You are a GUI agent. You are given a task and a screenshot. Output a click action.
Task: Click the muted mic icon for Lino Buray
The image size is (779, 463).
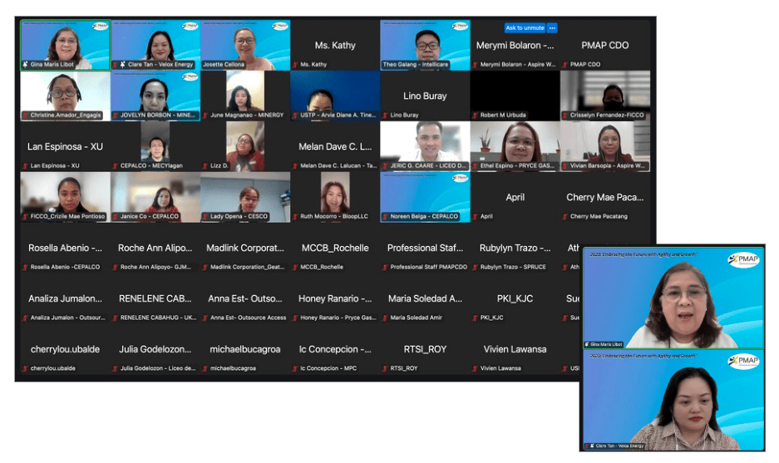[x=385, y=116]
